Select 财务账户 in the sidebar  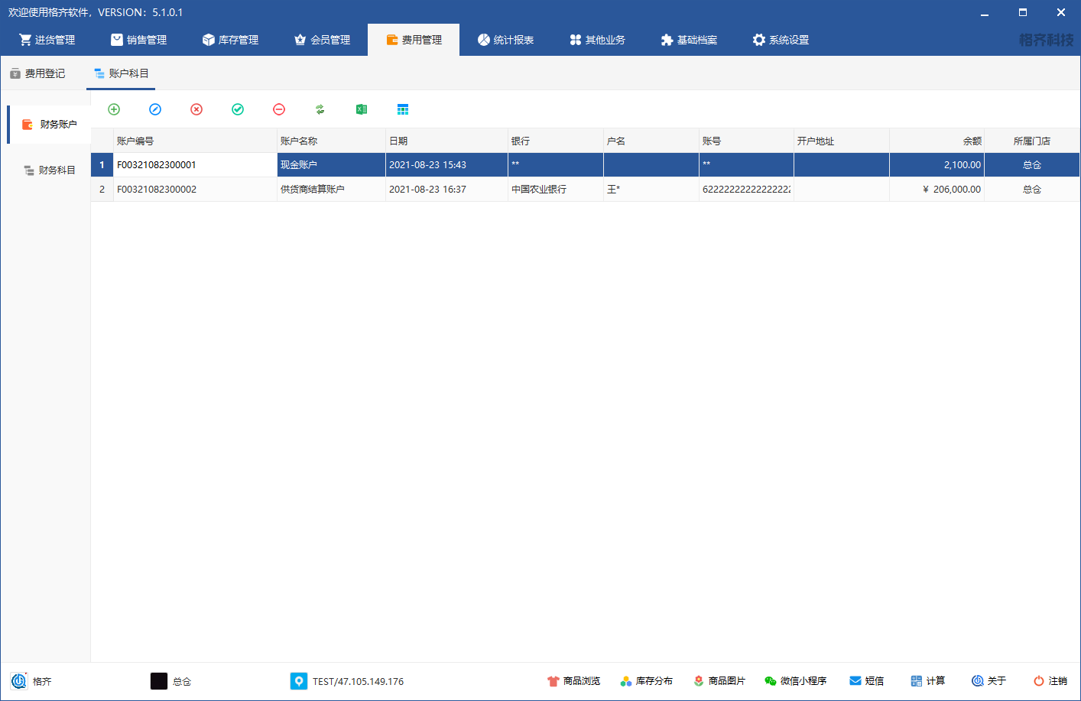[50, 124]
